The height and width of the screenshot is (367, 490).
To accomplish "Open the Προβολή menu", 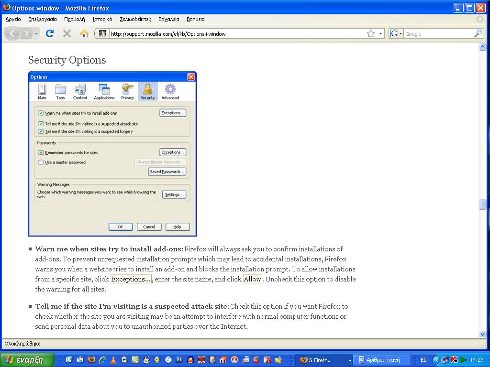I will pos(74,19).
